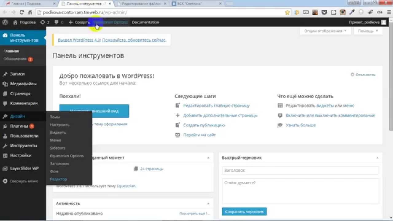Viewport: 393px width, 221px height.
Task: Click Редактировать главную страницу link
Action: pos(216,106)
